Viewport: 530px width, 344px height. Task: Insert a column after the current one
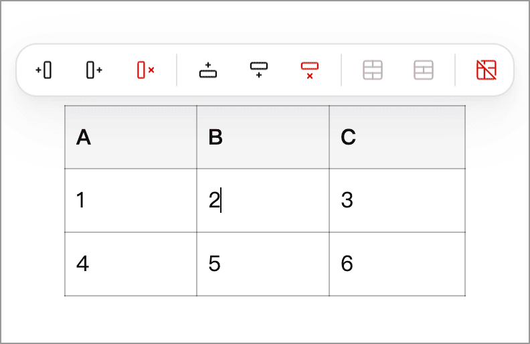(94, 70)
